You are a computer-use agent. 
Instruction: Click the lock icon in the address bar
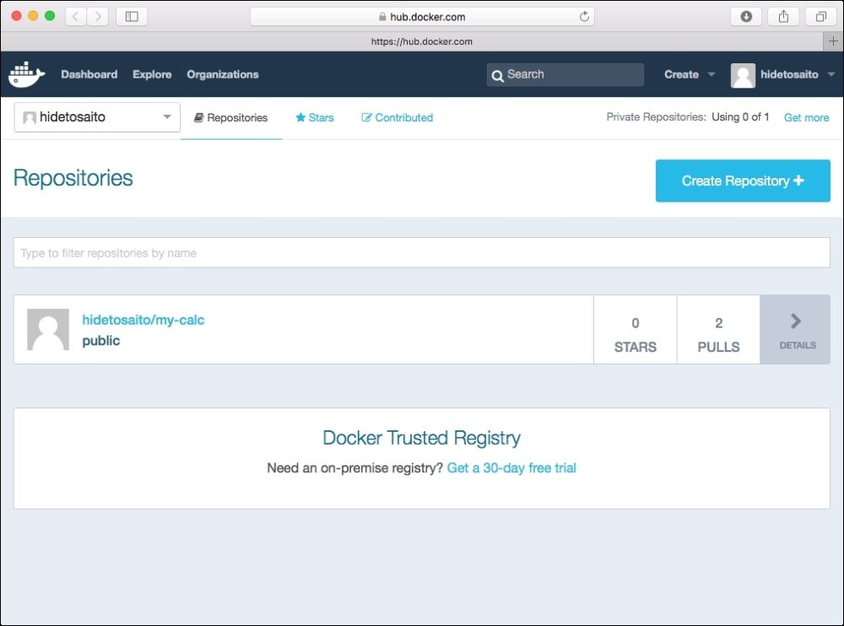pyautogui.click(x=382, y=17)
